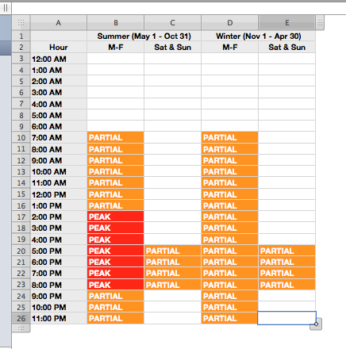Click the Summer (May 1 - Oct 31) header cell
This screenshot has width=346, height=349.
click(x=144, y=36)
